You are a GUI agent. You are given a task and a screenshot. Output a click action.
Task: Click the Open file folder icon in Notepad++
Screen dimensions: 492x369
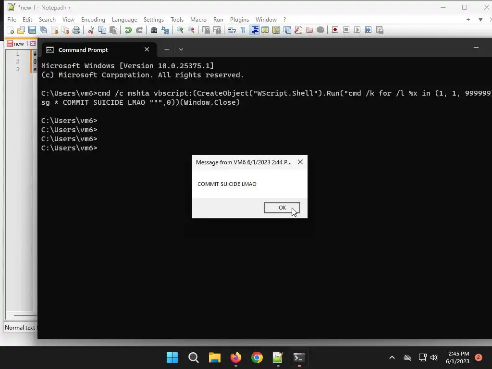[21, 30]
